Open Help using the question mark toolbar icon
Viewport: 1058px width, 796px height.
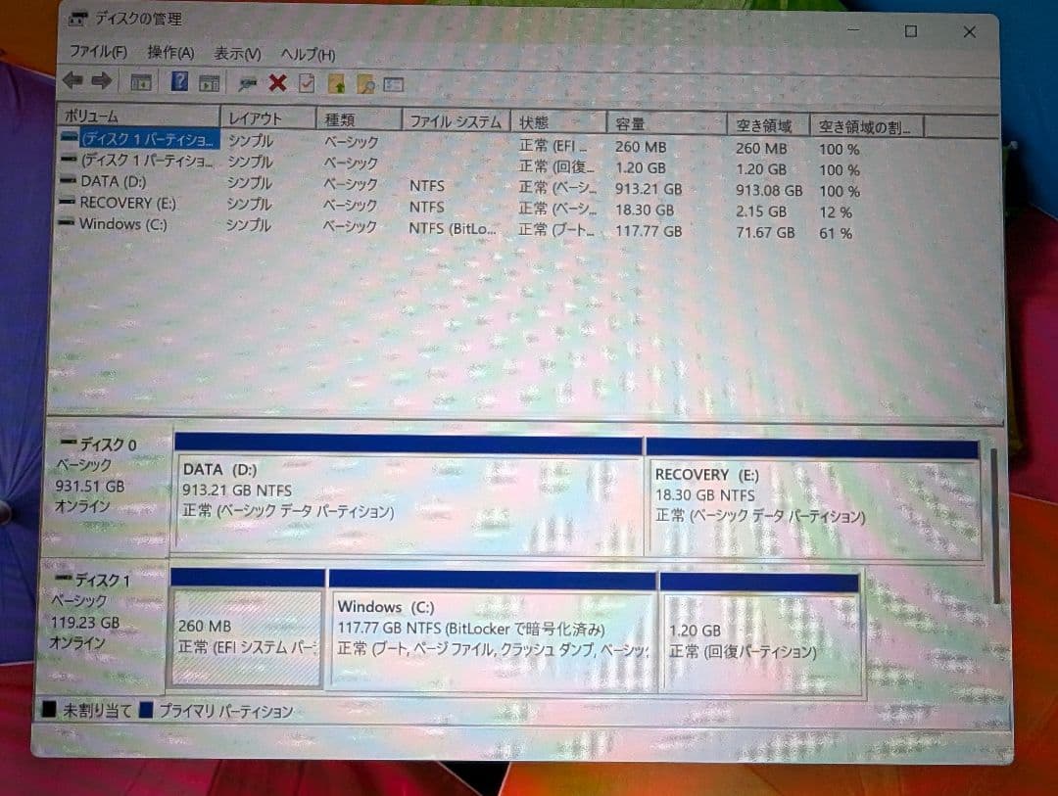[x=178, y=82]
